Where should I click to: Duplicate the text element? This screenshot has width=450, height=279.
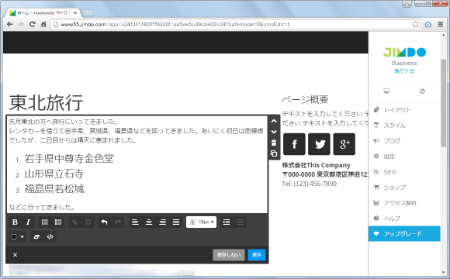coord(274,153)
